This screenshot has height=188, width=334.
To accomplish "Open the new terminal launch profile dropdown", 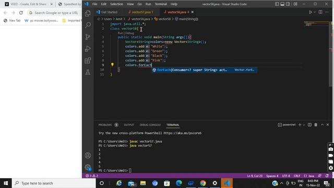I will tap(304, 125).
